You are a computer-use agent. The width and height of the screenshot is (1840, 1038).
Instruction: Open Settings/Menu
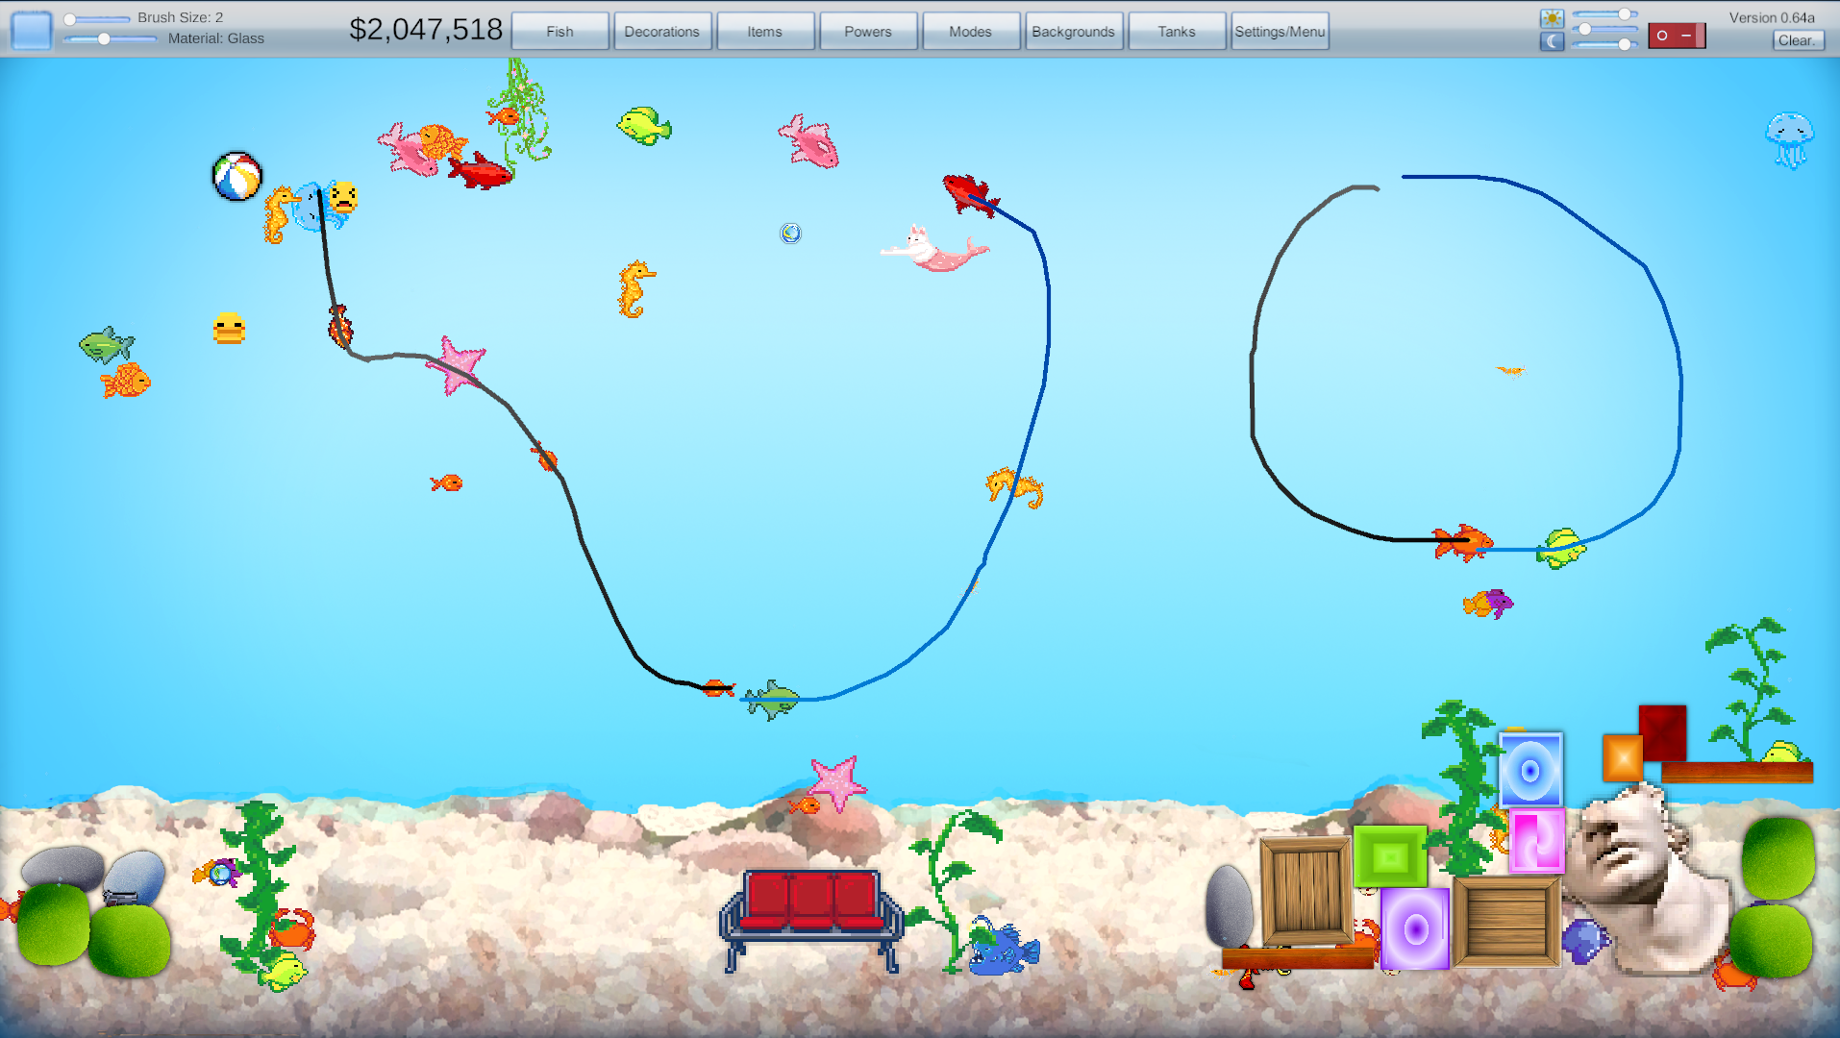[x=1280, y=31]
